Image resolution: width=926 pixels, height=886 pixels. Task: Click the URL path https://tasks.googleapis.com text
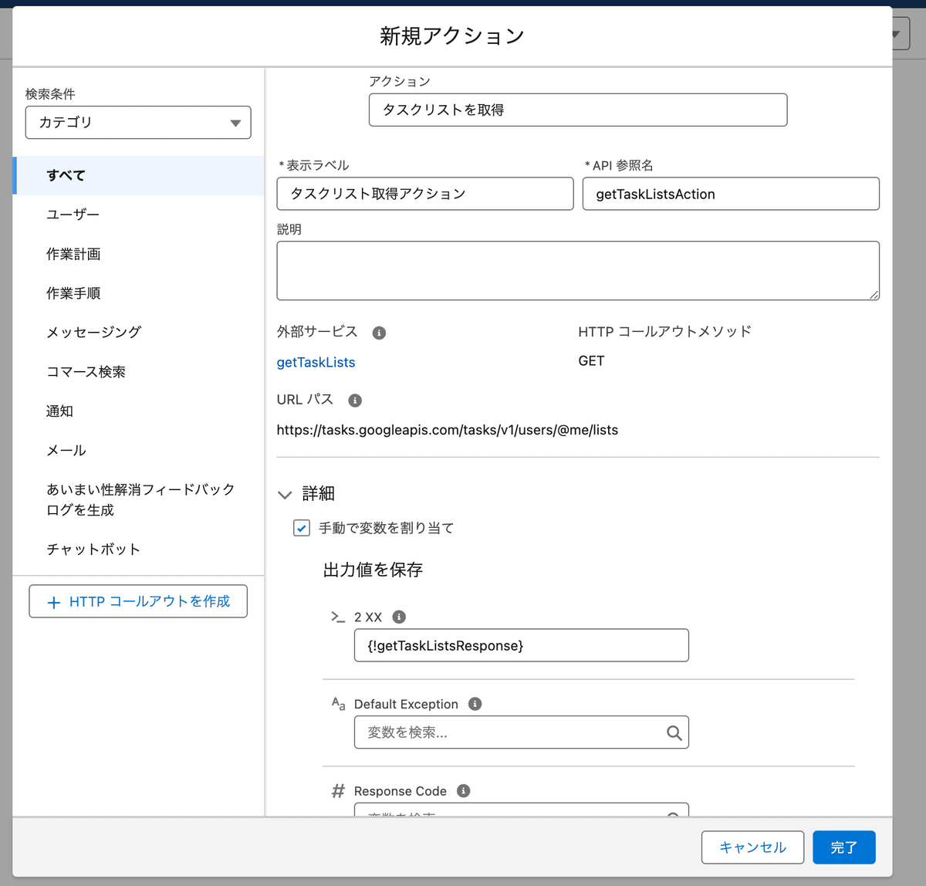point(448,430)
